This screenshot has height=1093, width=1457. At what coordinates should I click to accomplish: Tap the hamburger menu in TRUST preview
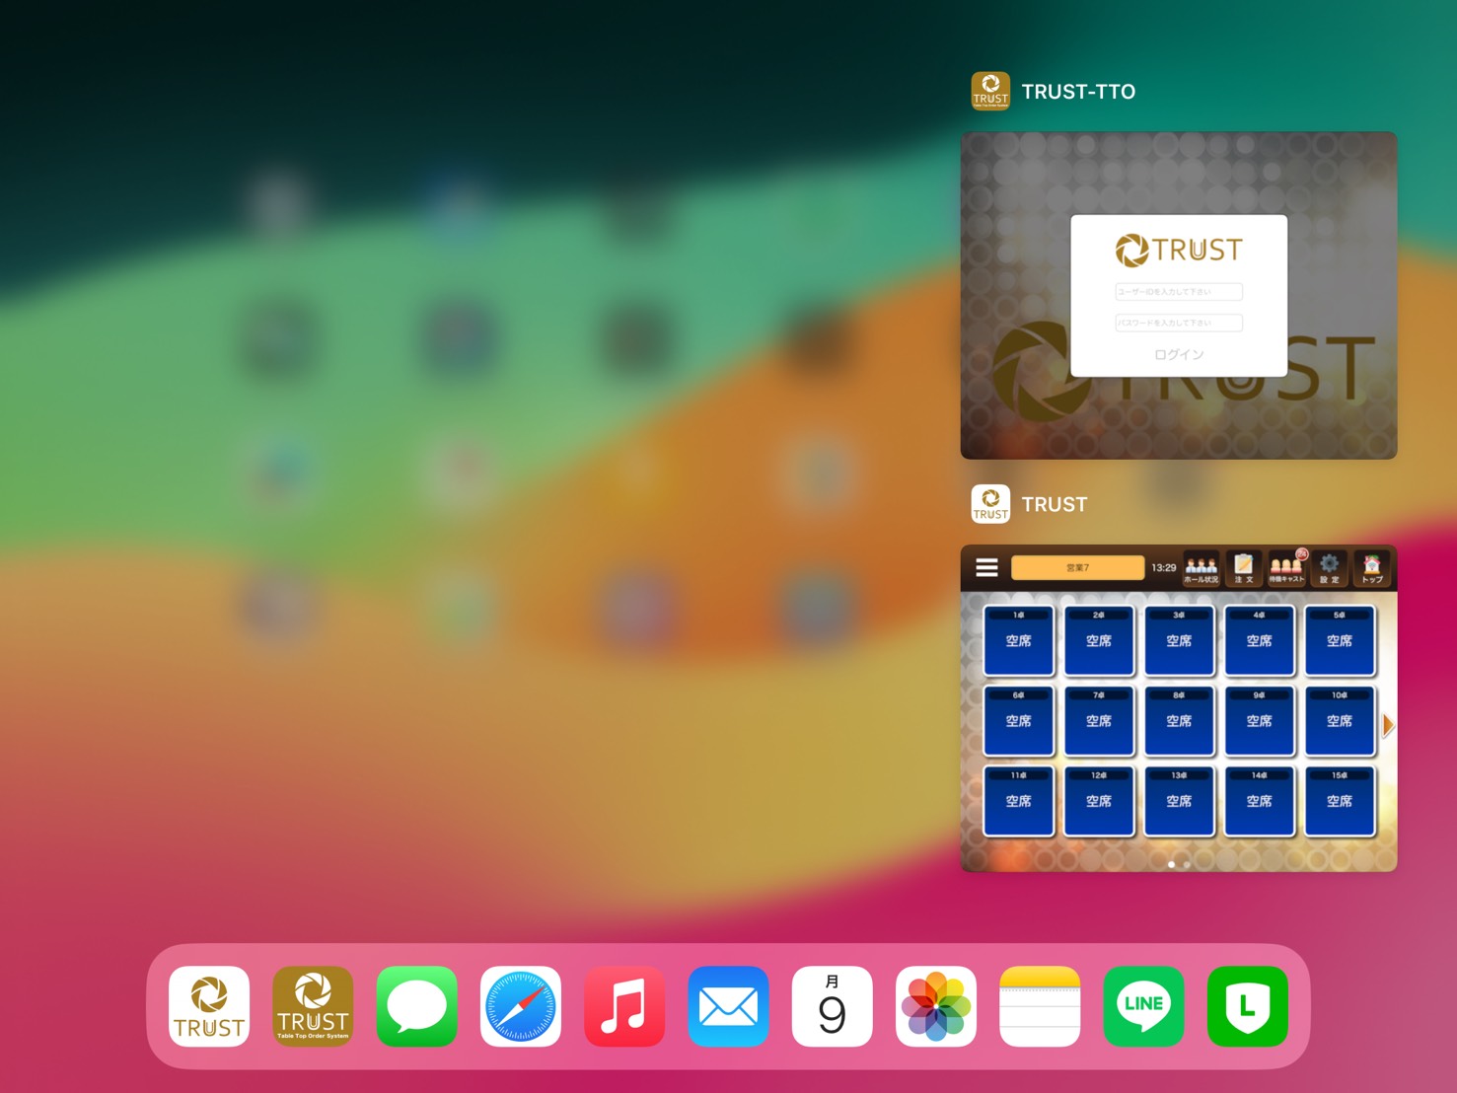(x=986, y=567)
